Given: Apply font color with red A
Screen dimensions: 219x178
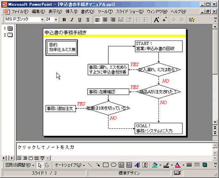Looking at the screenshot, I should 178,165.
